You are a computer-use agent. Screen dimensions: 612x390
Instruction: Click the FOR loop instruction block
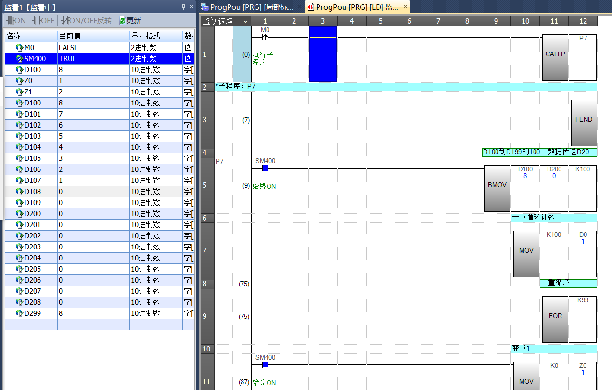[x=555, y=319]
